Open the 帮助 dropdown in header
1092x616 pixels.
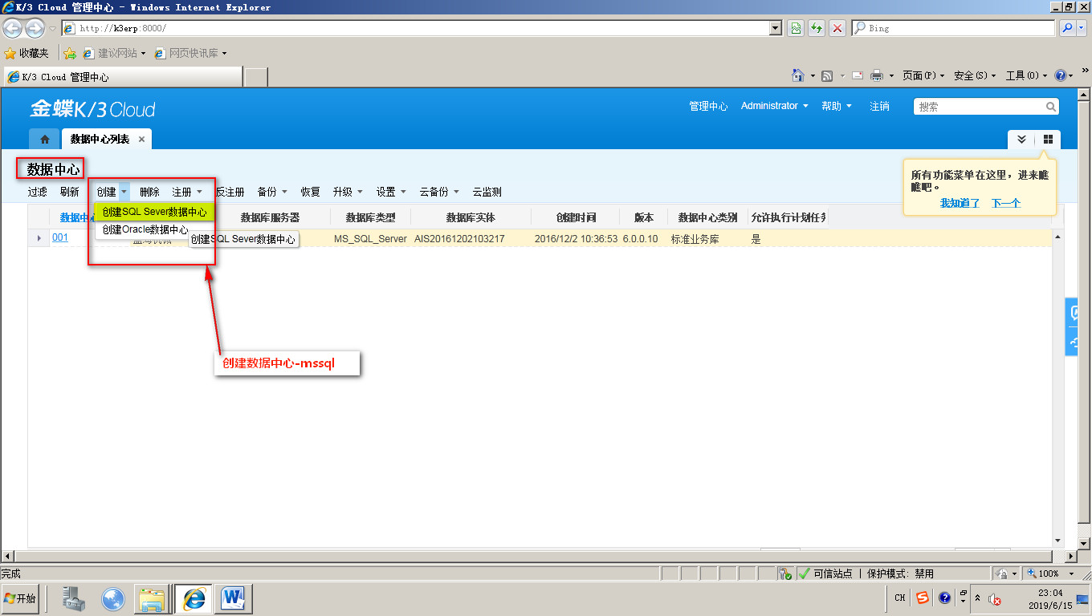tap(837, 106)
